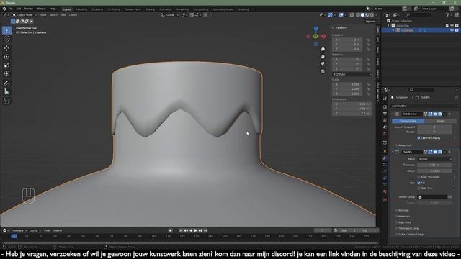
Task: Toggle the Rim Fill checkbox
Action: (x=419, y=183)
